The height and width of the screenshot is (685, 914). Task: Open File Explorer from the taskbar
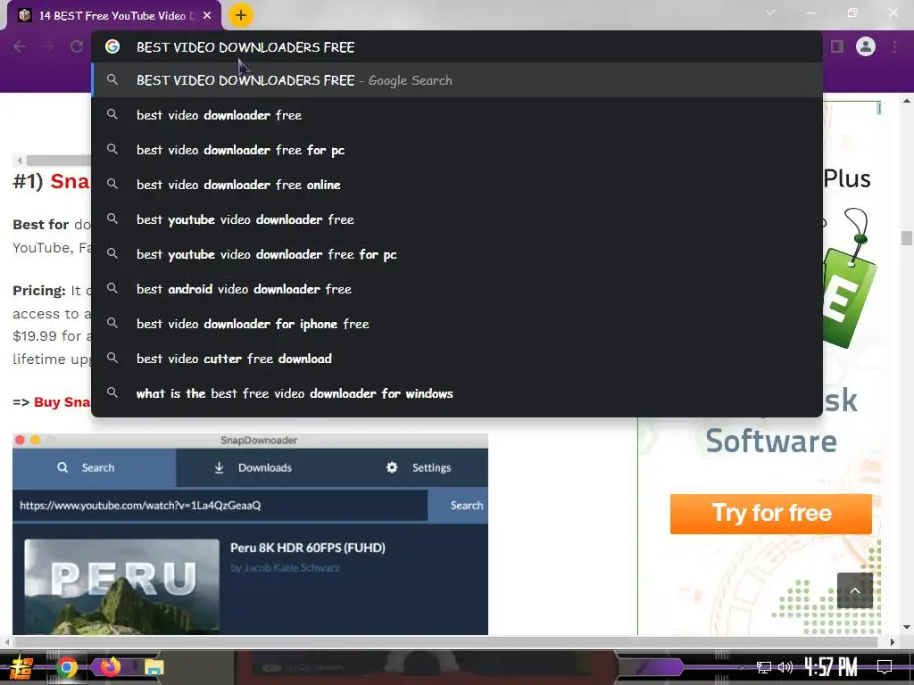[x=154, y=667]
